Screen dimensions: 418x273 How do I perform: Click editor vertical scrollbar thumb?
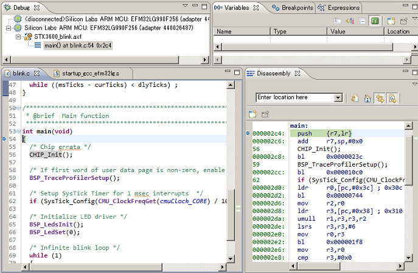click(231, 215)
